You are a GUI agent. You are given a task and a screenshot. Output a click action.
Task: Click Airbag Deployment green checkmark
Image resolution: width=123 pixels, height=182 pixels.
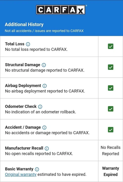(111, 88)
